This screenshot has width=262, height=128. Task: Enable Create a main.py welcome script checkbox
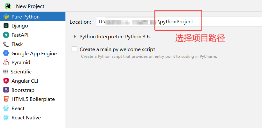75,49
